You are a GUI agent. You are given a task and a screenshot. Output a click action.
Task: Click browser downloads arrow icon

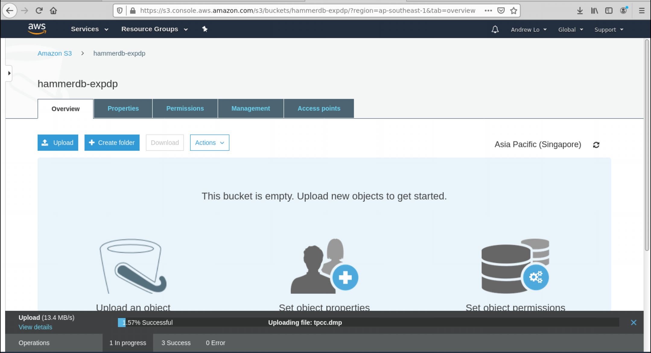click(x=580, y=11)
